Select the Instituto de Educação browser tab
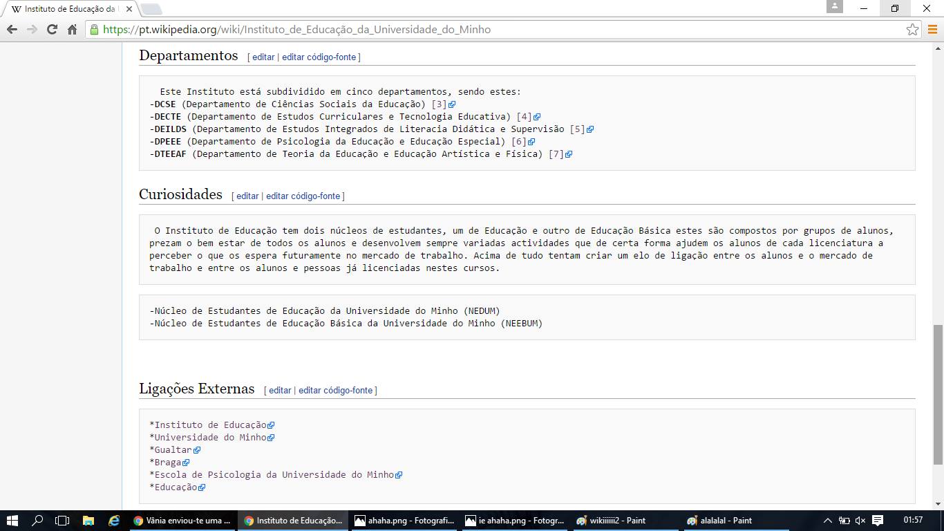 (x=70, y=9)
